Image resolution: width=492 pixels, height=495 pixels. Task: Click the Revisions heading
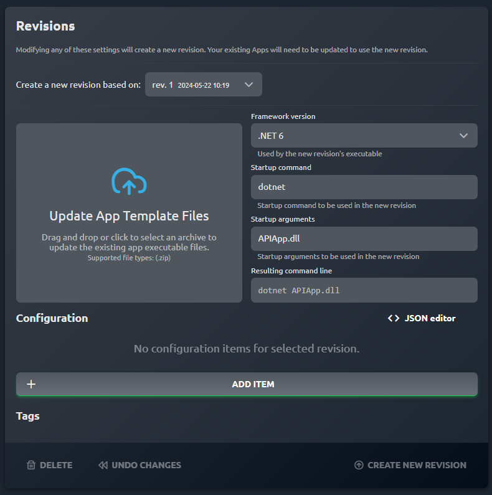[45, 26]
